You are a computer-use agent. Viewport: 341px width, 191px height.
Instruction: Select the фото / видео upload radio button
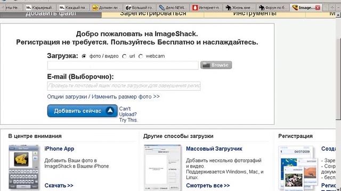click(84, 56)
